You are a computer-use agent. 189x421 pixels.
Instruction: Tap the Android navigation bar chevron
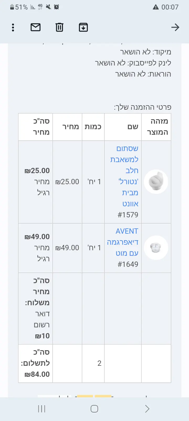(x=147, y=409)
